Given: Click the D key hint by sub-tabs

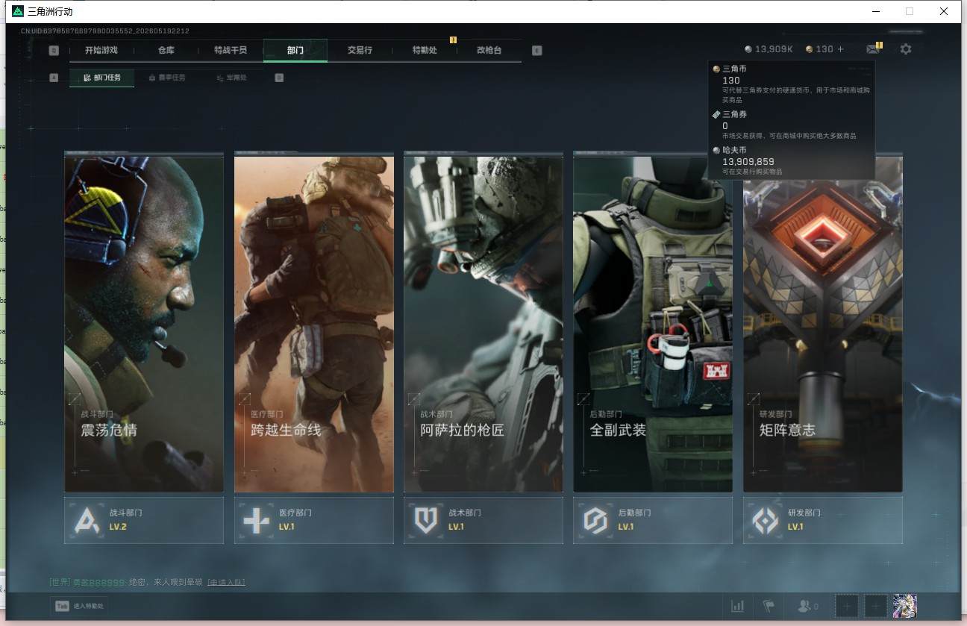Looking at the screenshot, I should (x=279, y=78).
